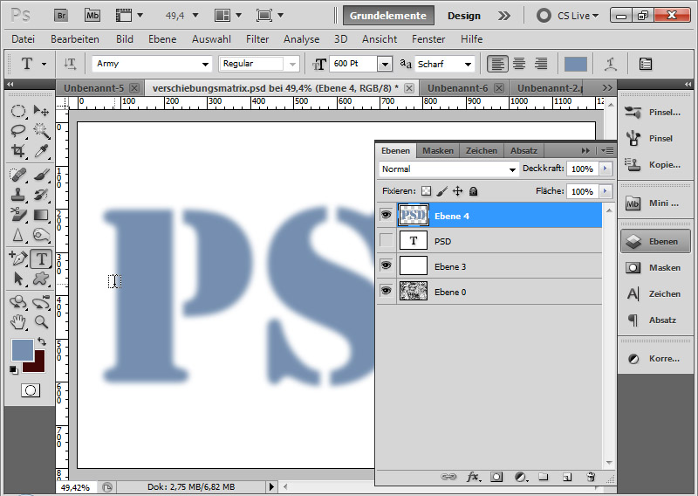This screenshot has height=496, width=698.
Task: Click the delete layer trash icon
Action: click(591, 477)
